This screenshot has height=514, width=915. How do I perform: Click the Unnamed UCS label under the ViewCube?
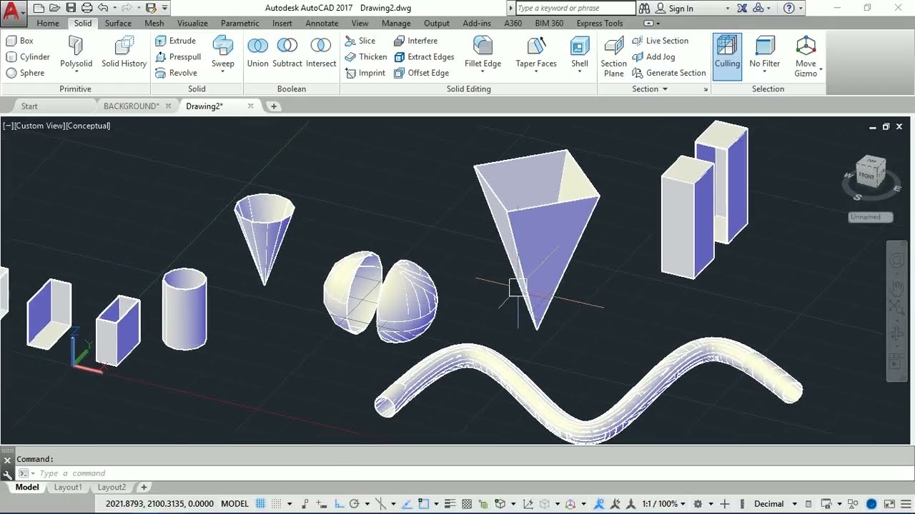(x=870, y=217)
